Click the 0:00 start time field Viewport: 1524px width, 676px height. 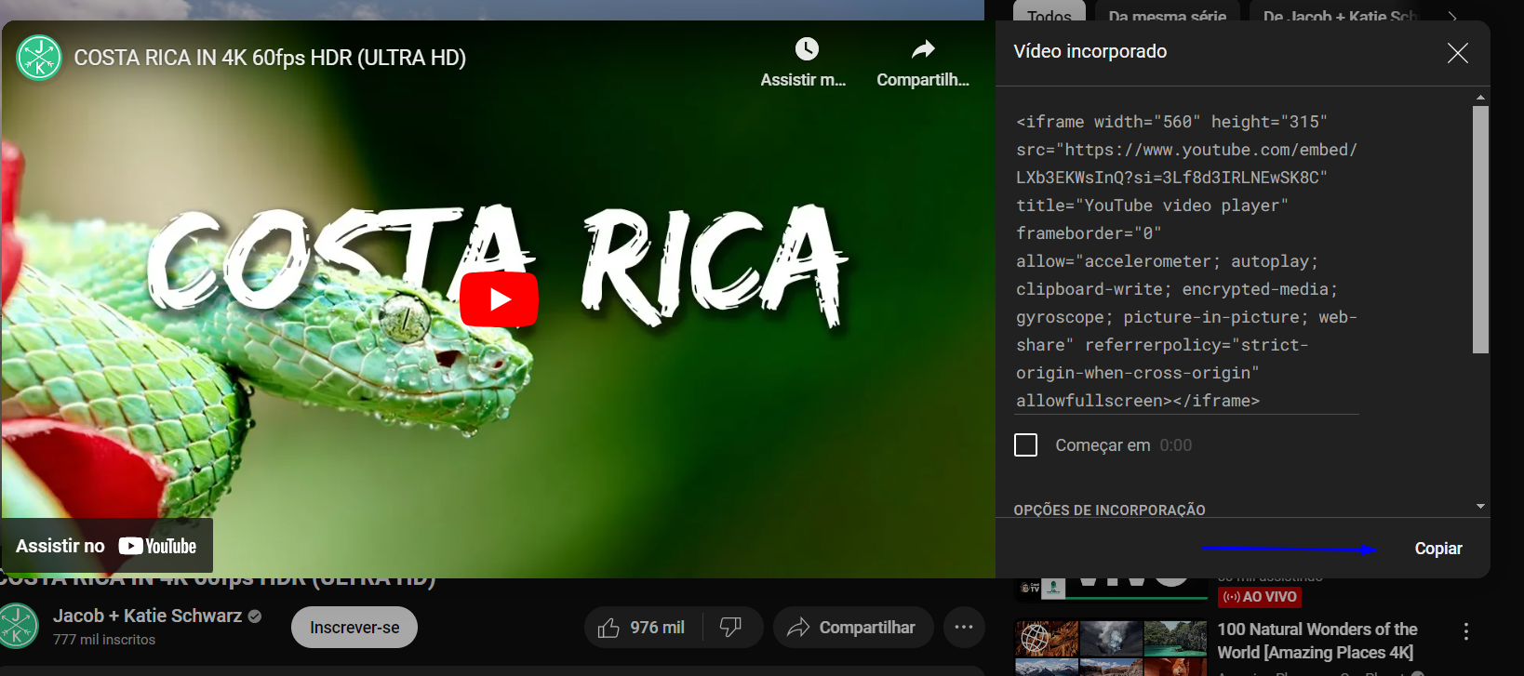1176,445
